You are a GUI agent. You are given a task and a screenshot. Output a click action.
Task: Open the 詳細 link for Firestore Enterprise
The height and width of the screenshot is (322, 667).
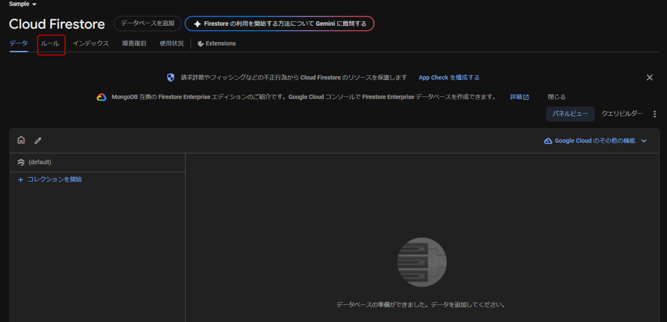click(x=519, y=97)
